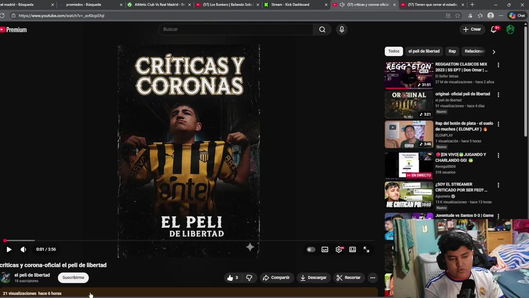This screenshot has width=529, height=298.
Task: Open browser settings three-dots menu
Action: pyautogui.click(x=501, y=16)
